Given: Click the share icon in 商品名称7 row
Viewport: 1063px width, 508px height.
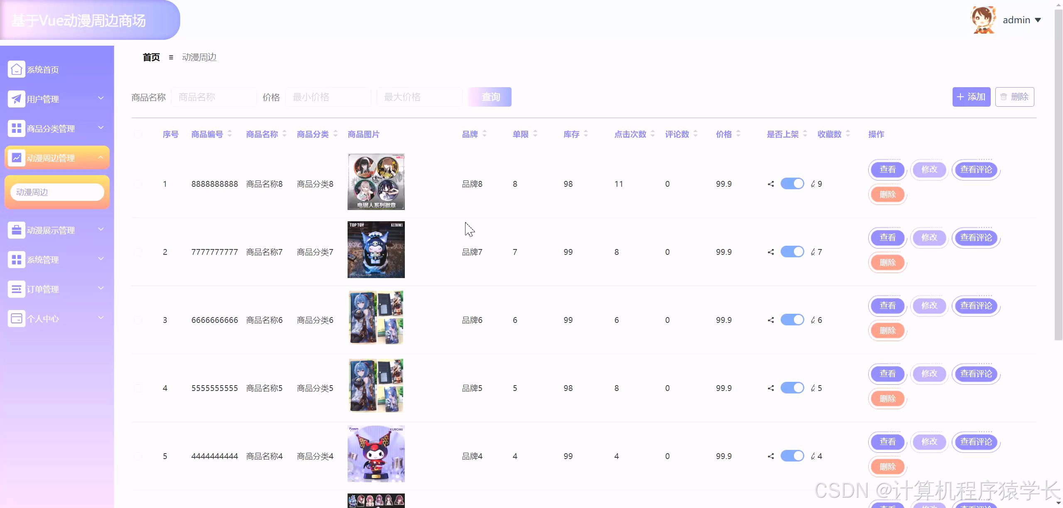Looking at the screenshot, I should pyautogui.click(x=771, y=252).
